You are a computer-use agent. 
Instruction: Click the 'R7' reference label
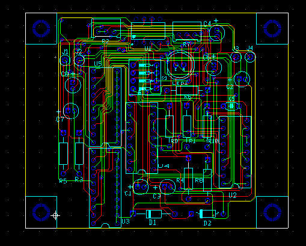[186, 45]
